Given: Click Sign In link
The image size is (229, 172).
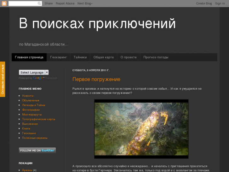Looking at the screenshot, I should coord(220,3).
